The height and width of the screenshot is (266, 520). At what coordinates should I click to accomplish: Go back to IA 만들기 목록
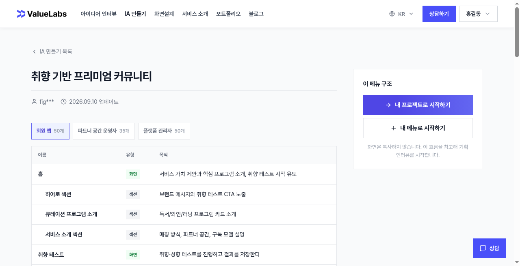(x=52, y=51)
